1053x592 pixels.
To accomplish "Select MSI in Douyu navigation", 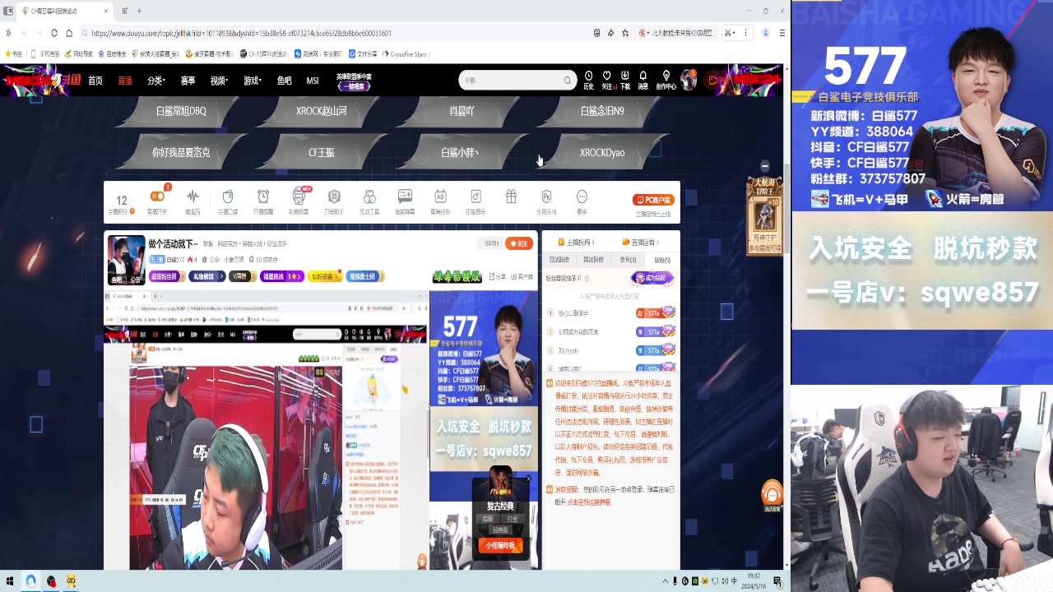I will coord(313,81).
